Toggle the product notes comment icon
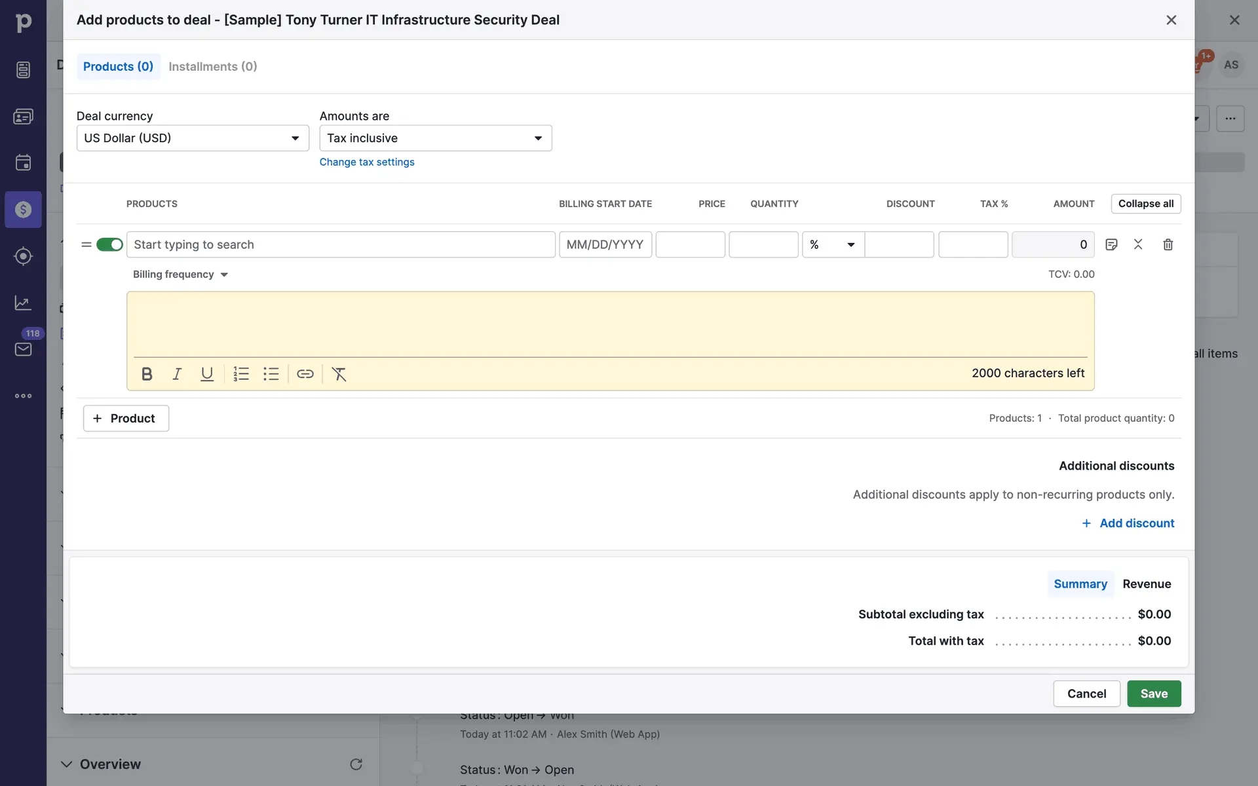This screenshot has height=786, width=1258. pos(1111,244)
